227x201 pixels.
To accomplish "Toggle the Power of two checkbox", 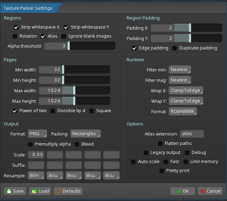I will 15,111.
